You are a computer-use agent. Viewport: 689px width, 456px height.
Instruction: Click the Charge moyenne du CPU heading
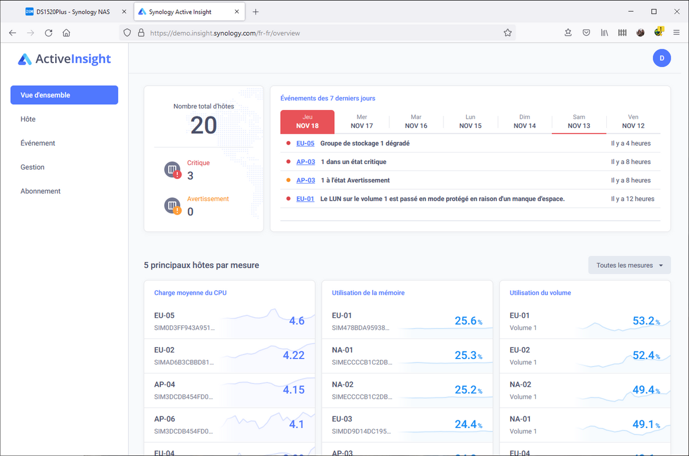(x=190, y=293)
